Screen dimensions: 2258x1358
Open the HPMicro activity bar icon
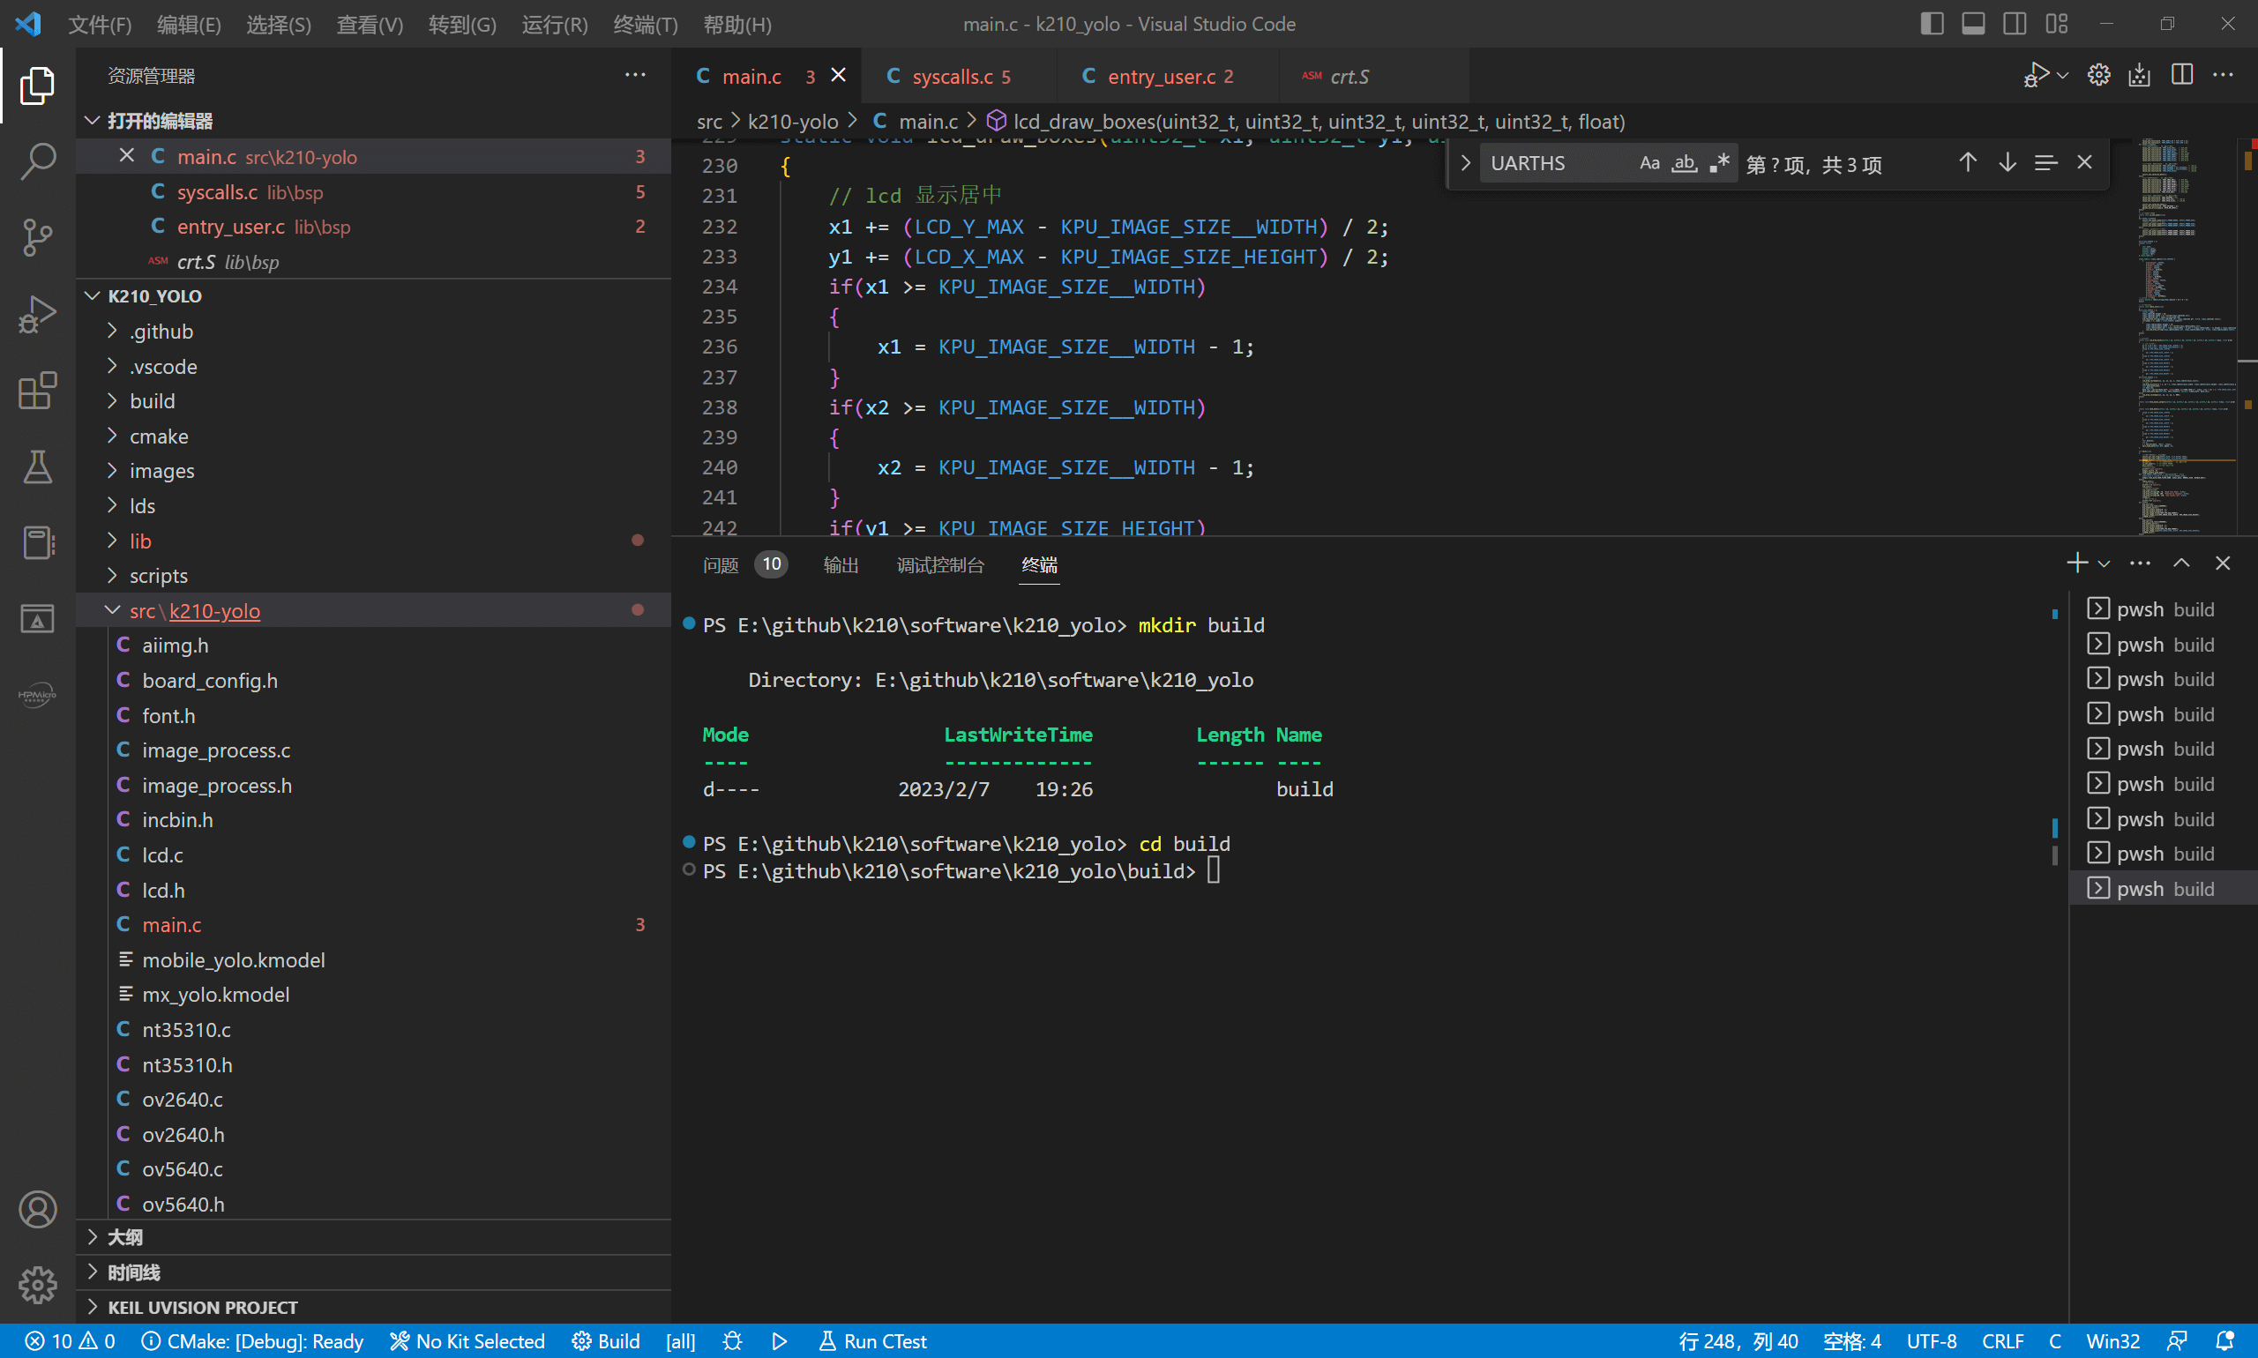tap(37, 696)
